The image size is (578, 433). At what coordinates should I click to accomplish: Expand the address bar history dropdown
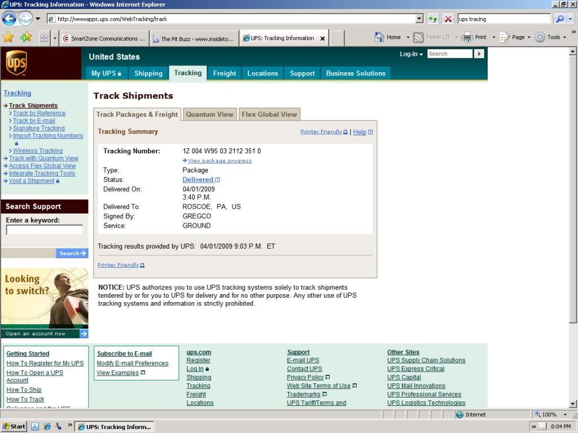(x=419, y=19)
